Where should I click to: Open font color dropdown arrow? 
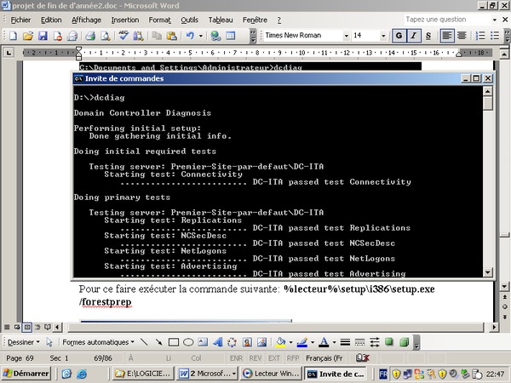pyautogui.click(x=334, y=342)
